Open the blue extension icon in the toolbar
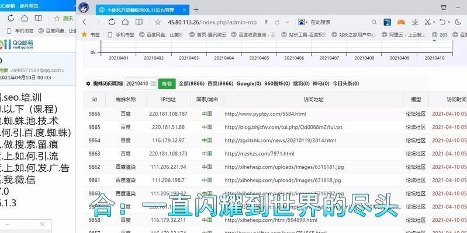The image size is (467, 233). pos(387,22)
